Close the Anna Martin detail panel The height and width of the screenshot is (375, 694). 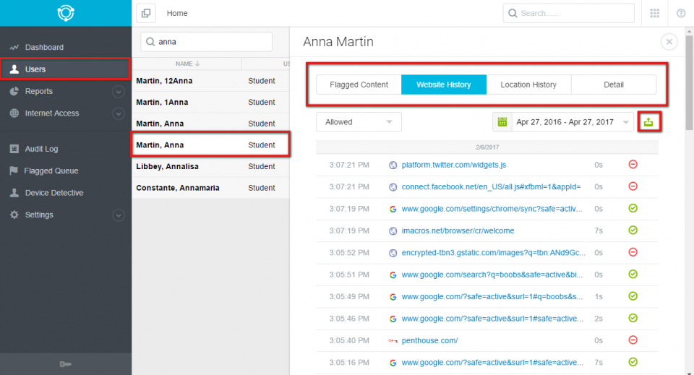point(669,42)
